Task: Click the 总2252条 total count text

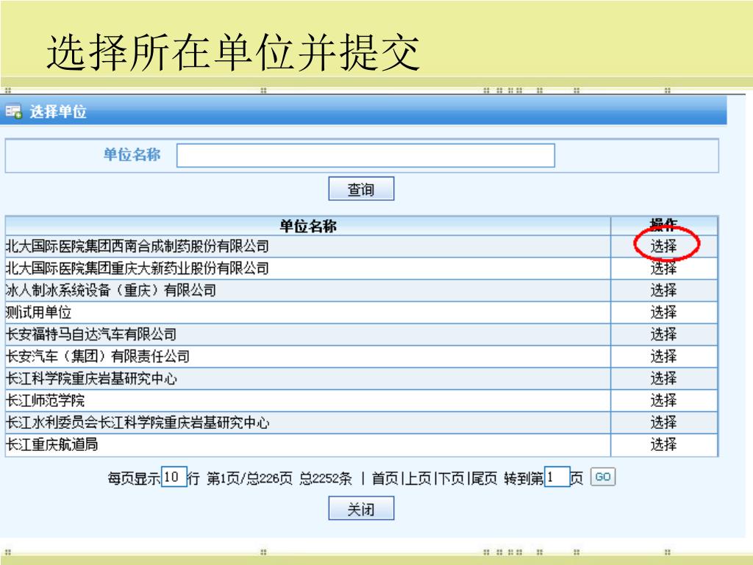Action: click(326, 478)
